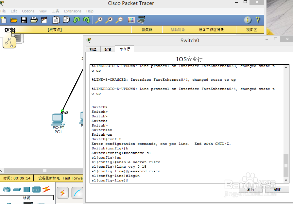293x204 pixels.
Task: Open the Activity Wizard icon
Action: 44,20
